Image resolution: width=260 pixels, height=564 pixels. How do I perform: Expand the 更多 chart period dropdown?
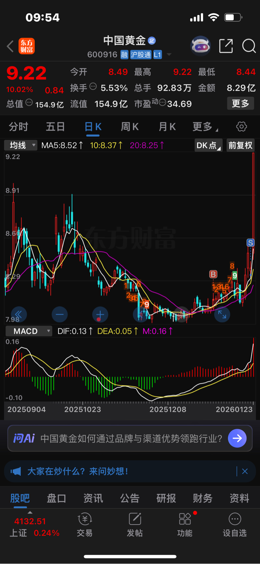point(205,127)
